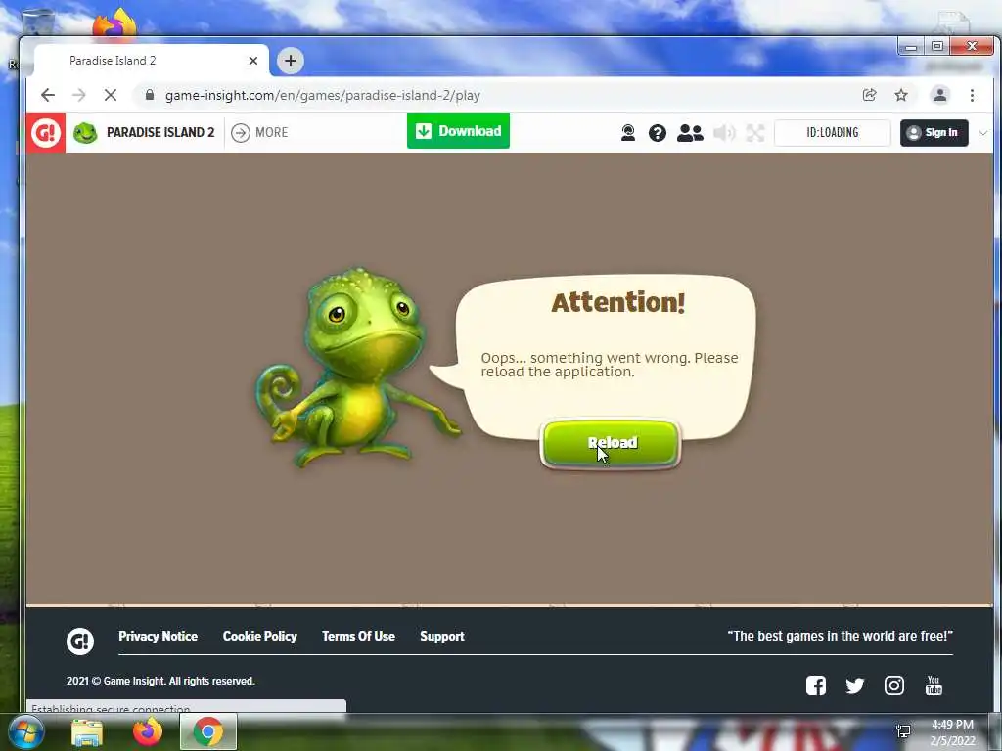Open the Instagram social icon
This screenshot has height=751, width=1002.
coord(894,685)
